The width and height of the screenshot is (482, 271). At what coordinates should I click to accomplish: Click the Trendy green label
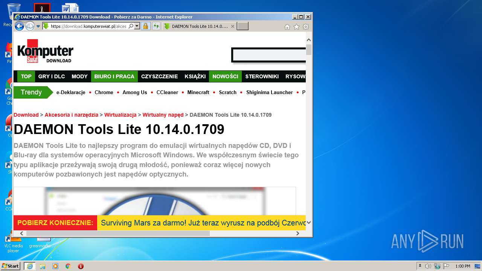[32, 92]
